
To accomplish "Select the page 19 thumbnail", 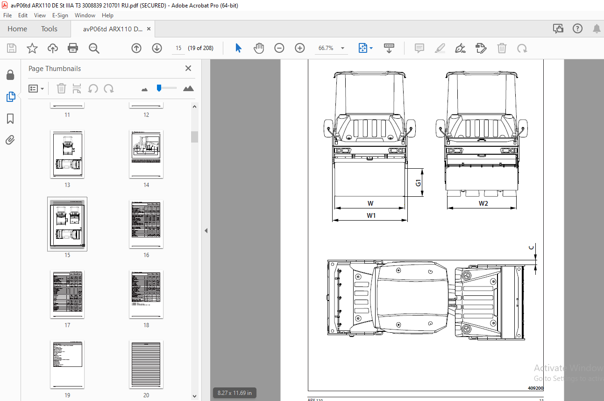I will coord(67,365).
